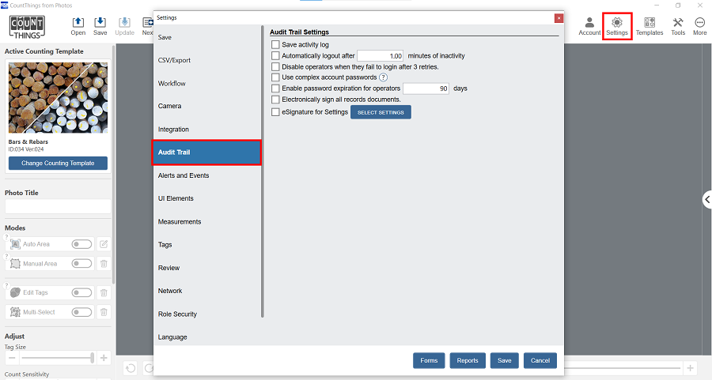The image size is (712, 380).
Task: Toggle the Auto Area mode switch
Action: click(81, 244)
